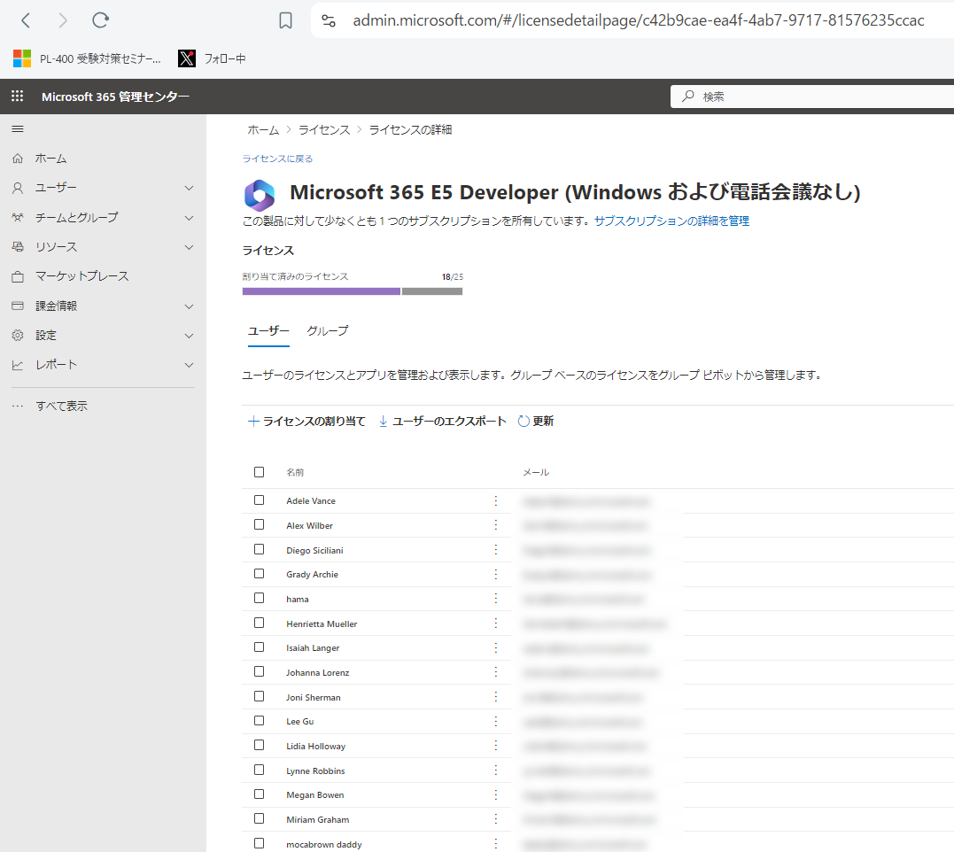Click the メール column header

pyautogui.click(x=536, y=473)
